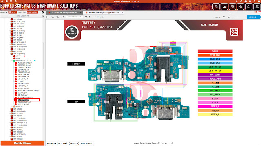
Task: Click the dual screen icon in top banner
Action: (x=232, y=7)
